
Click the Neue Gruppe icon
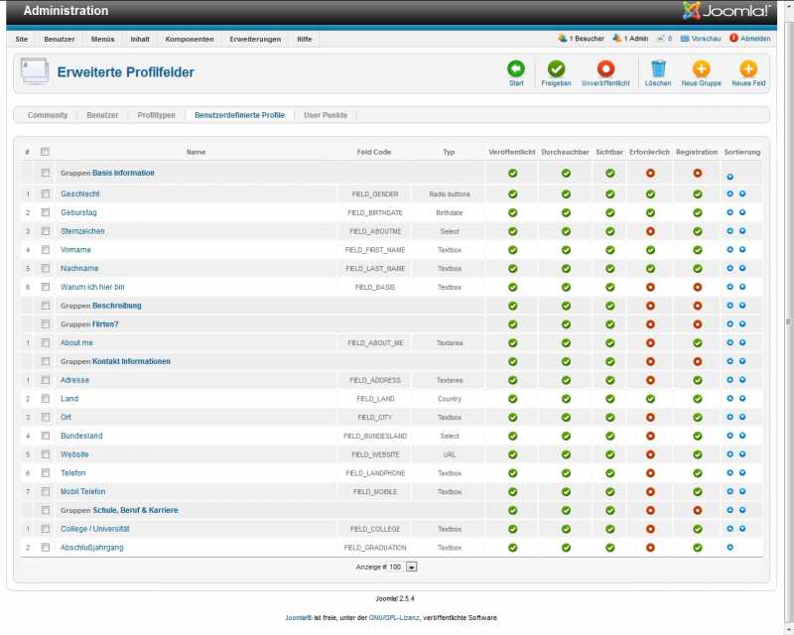click(x=702, y=69)
